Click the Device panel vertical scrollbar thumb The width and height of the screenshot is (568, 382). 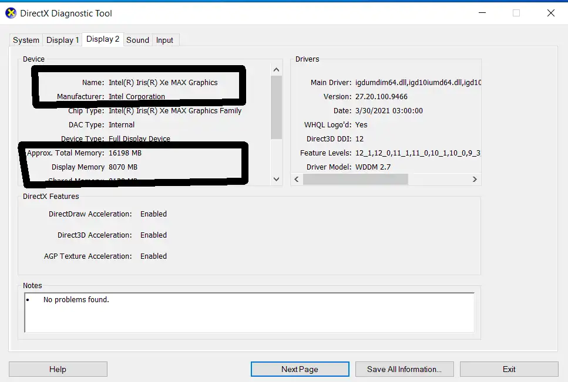click(x=277, y=107)
